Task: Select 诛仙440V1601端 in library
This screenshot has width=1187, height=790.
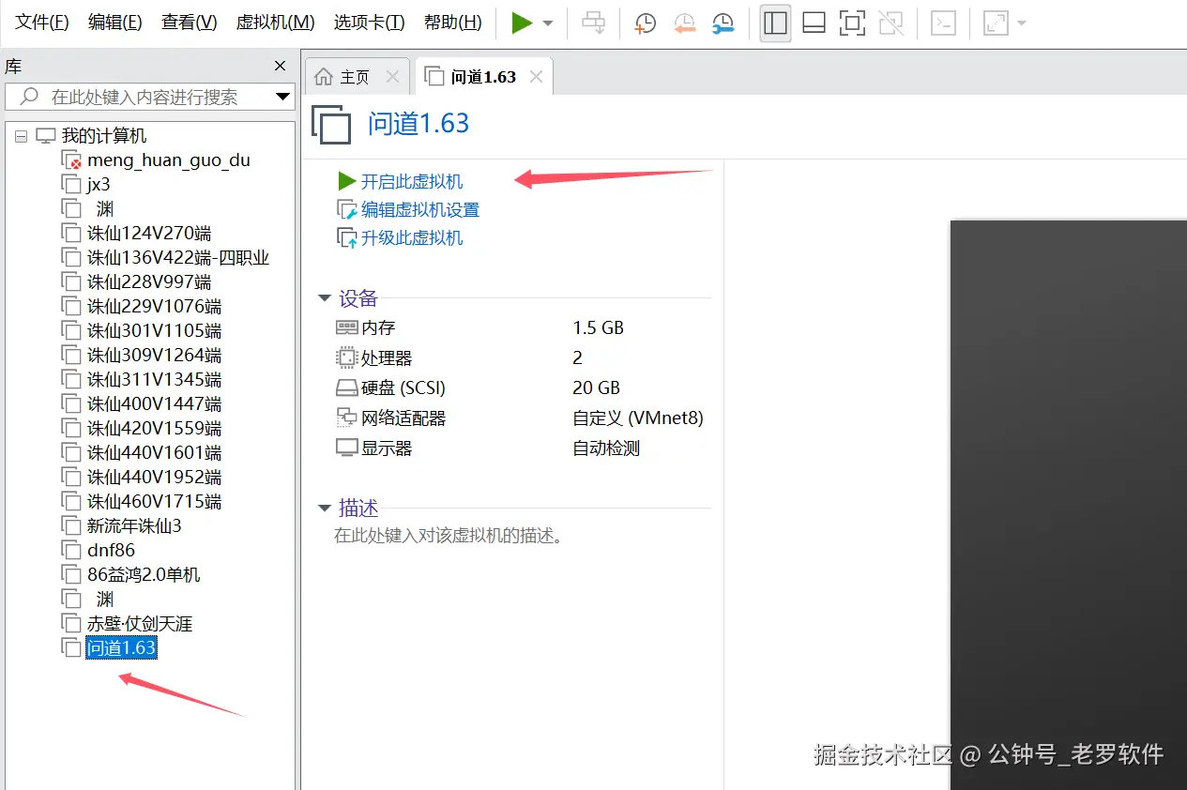Action: pyautogui.click(x=155, y=453)
